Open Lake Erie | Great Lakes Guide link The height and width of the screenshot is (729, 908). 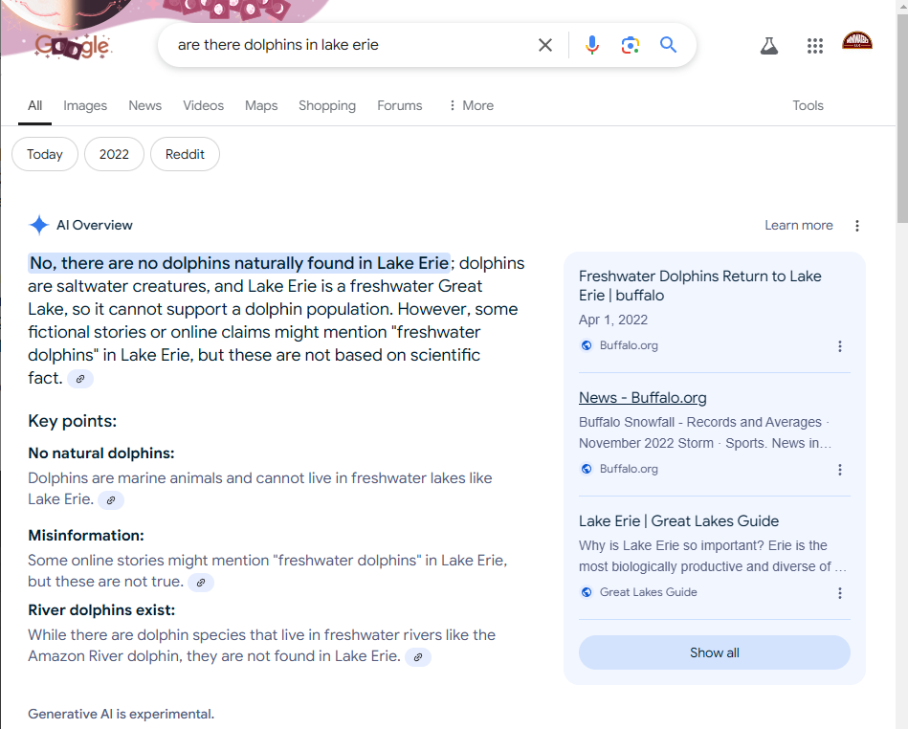tap(678, 521)
